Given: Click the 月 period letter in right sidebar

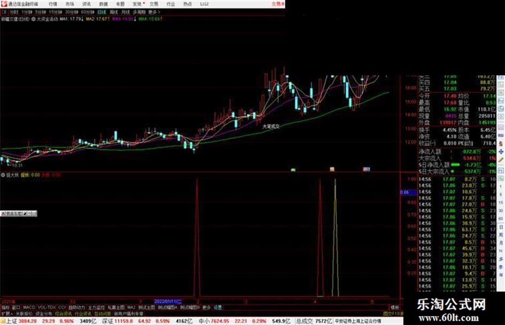Looking at the screenshot, I should tap(501, 243).
